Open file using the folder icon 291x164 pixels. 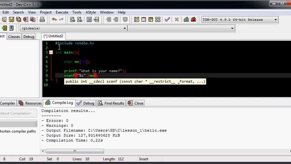click(x=4, y=19)
